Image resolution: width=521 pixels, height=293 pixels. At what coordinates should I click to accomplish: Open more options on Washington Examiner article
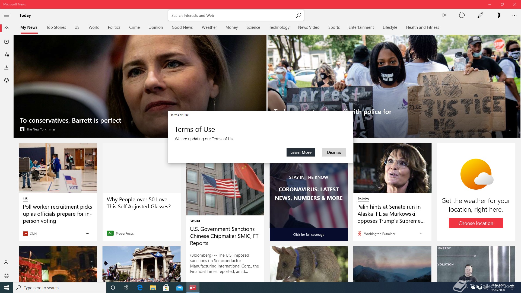[422, 233]
